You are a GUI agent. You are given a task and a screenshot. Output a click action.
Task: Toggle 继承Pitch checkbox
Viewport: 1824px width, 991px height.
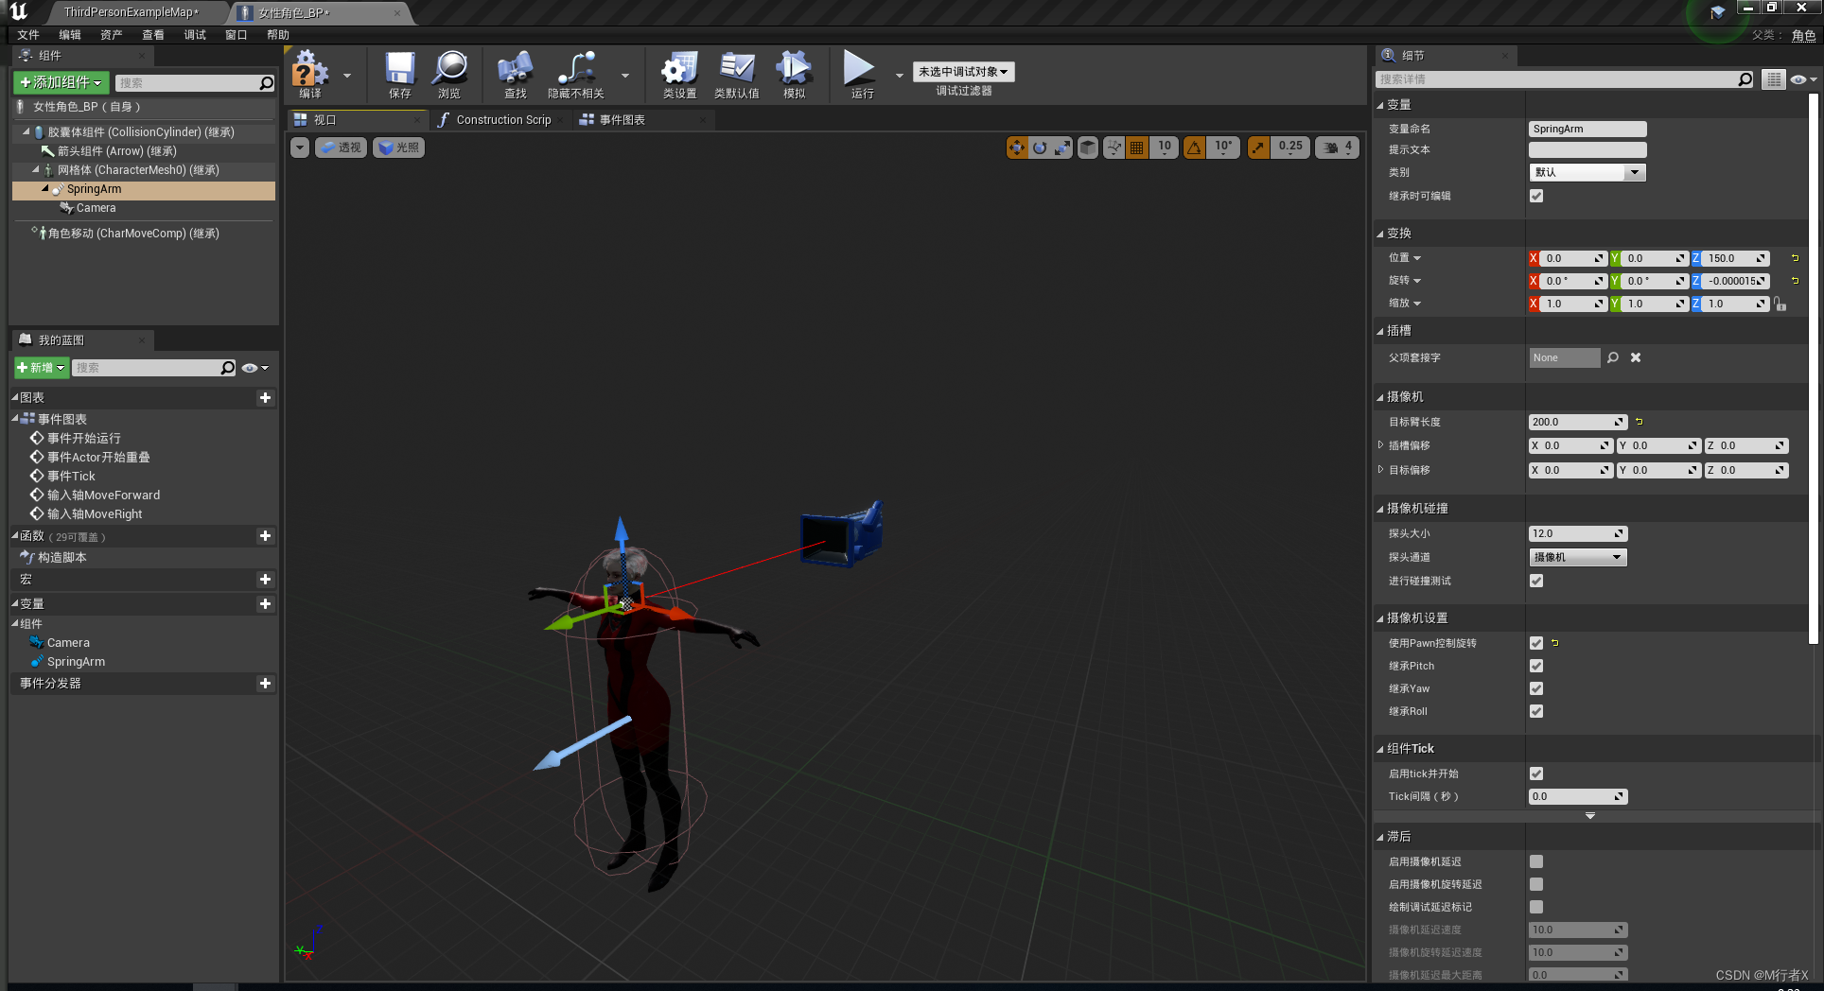pyautogui.click(x=1536, y=666)
